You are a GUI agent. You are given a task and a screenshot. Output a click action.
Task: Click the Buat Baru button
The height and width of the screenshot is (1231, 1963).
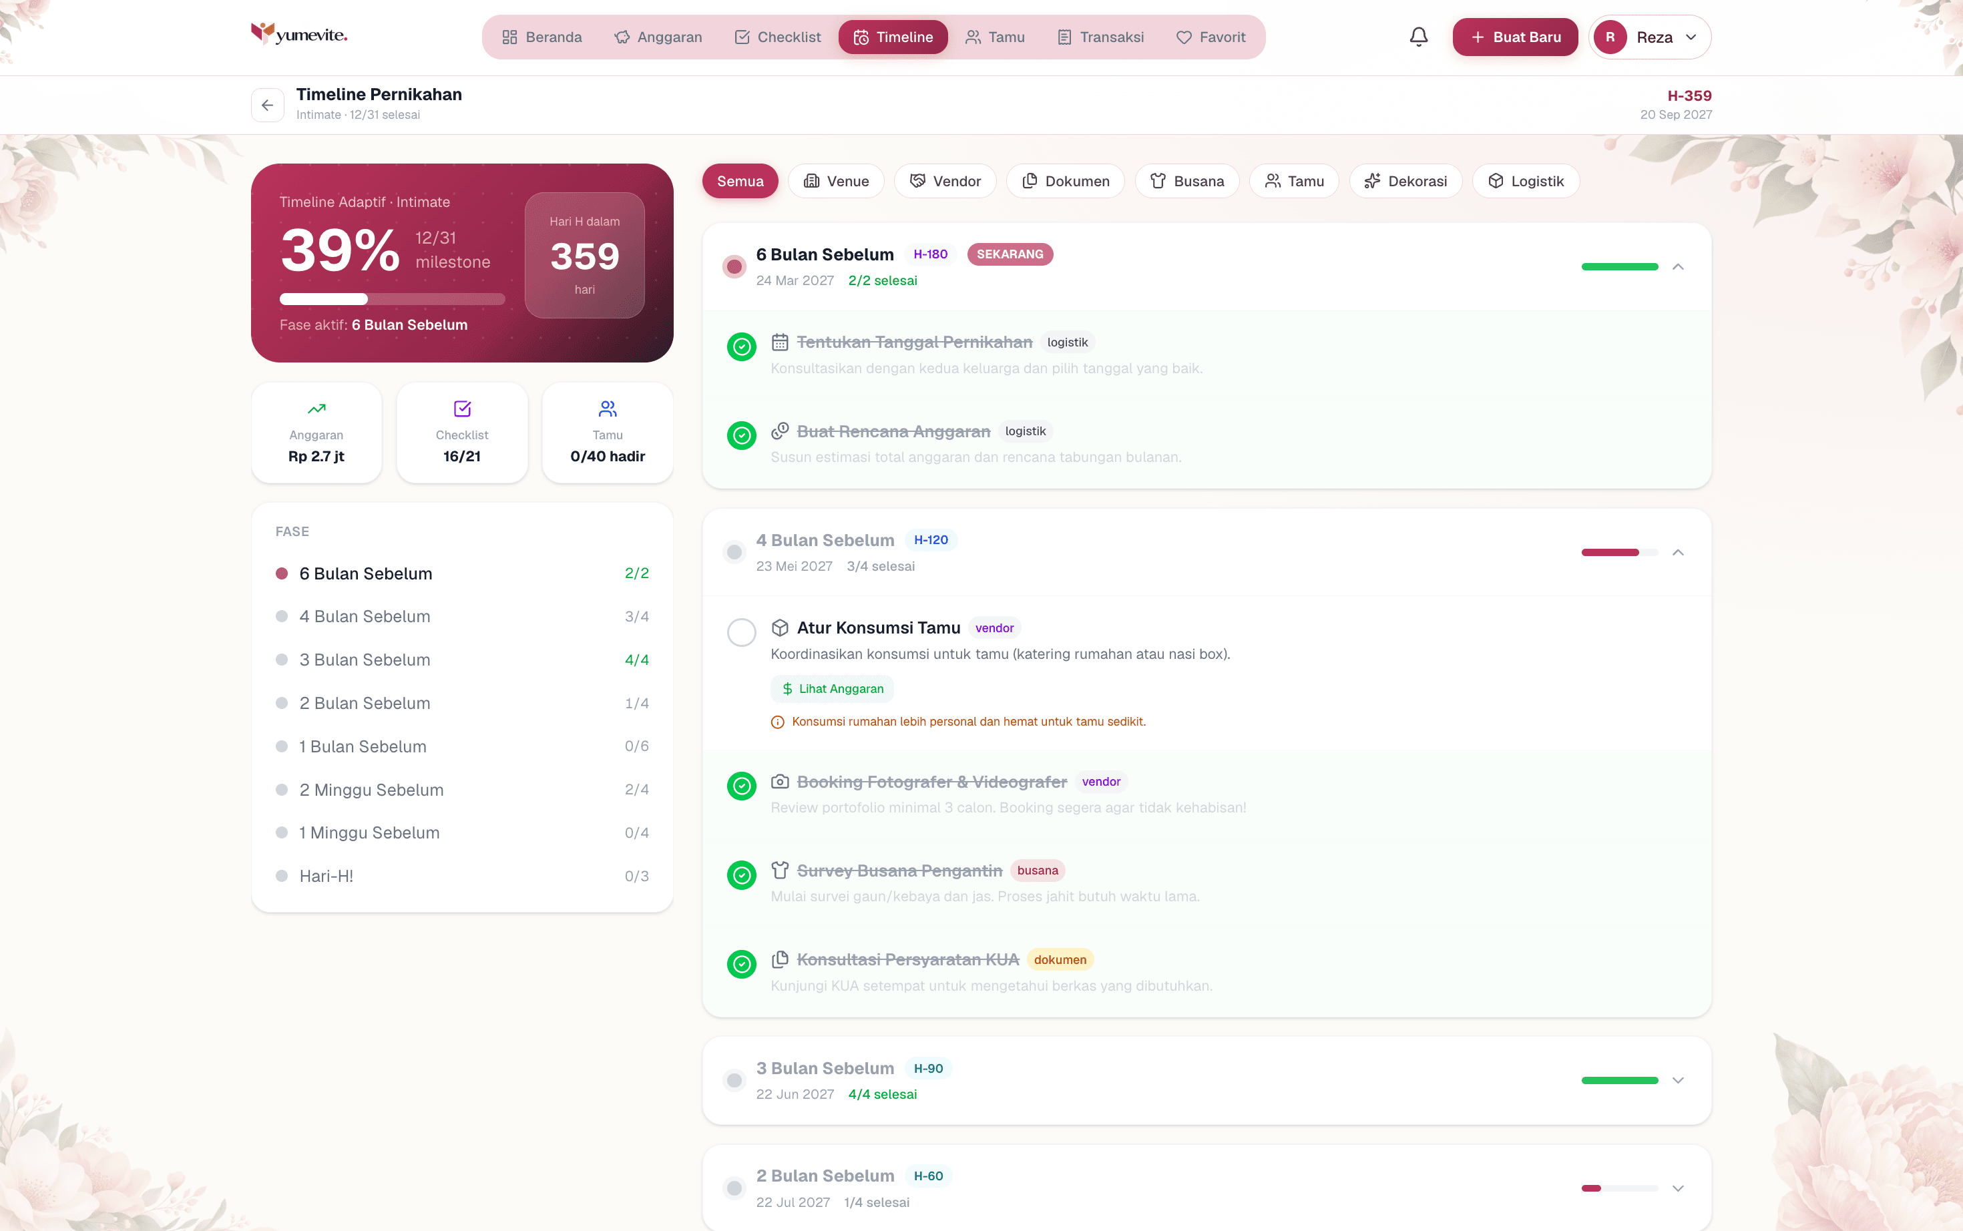(1515, 37)
